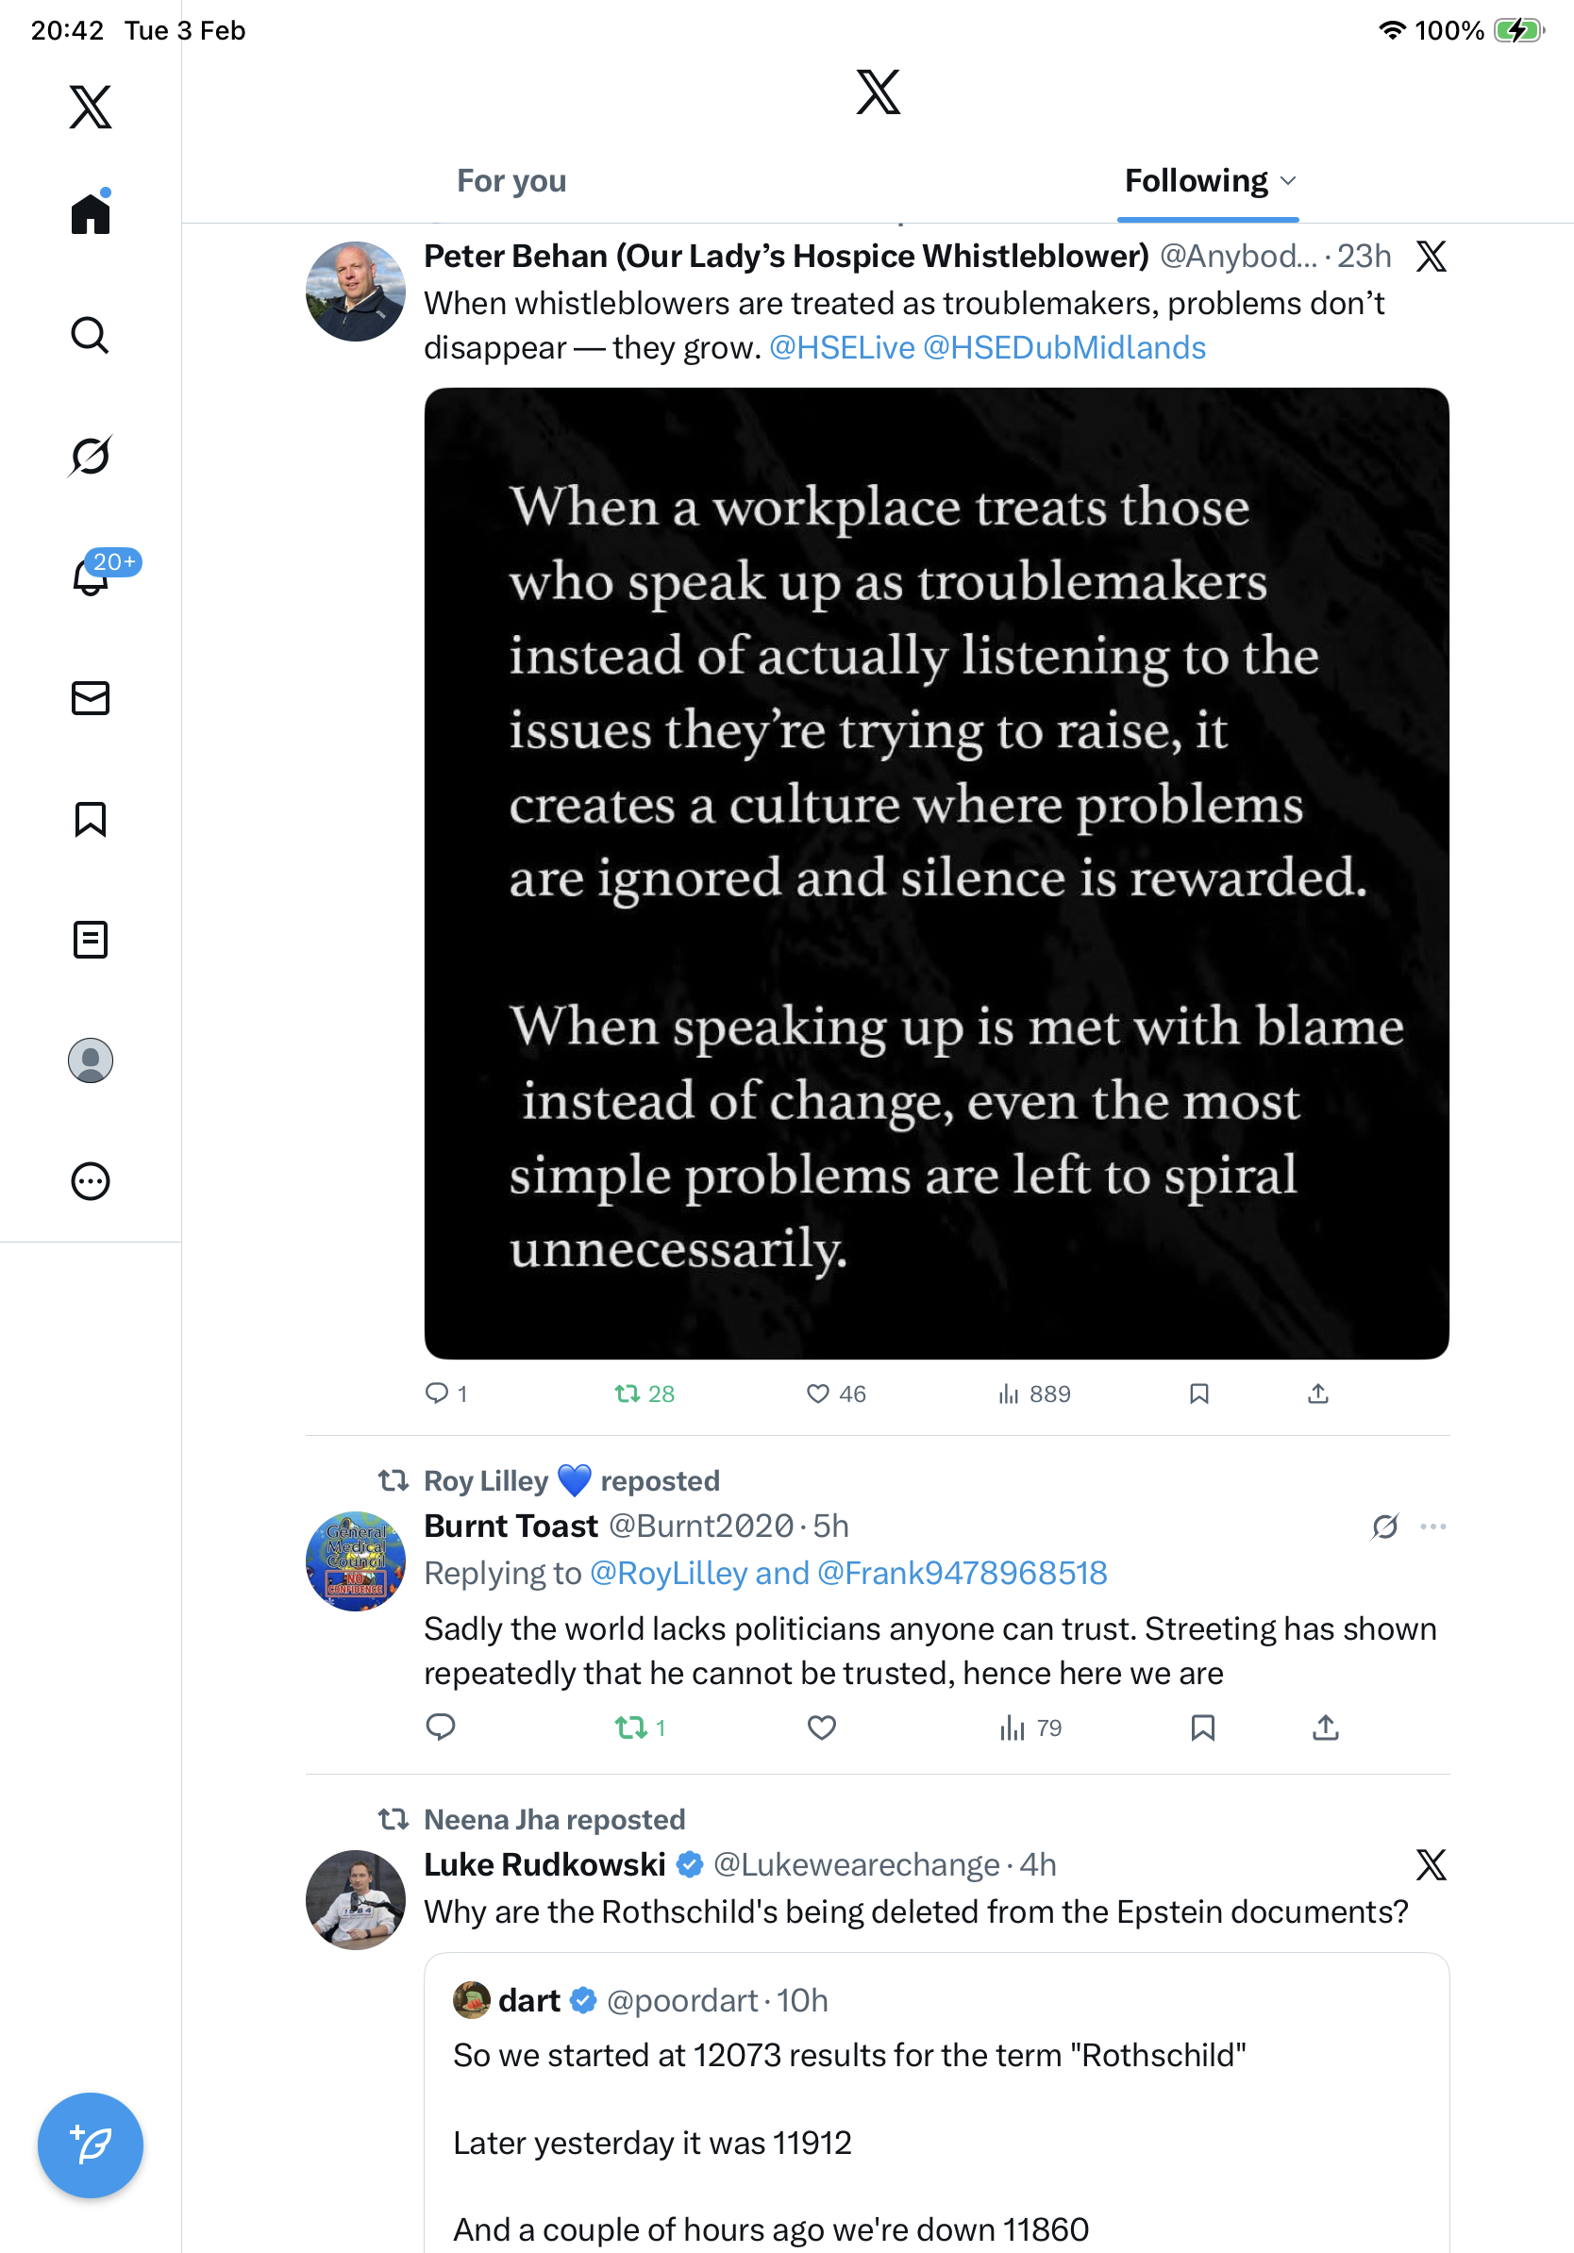Expand the Following tab chevron
This screenshot has height=2253, width=1574.
point(1288,181)
